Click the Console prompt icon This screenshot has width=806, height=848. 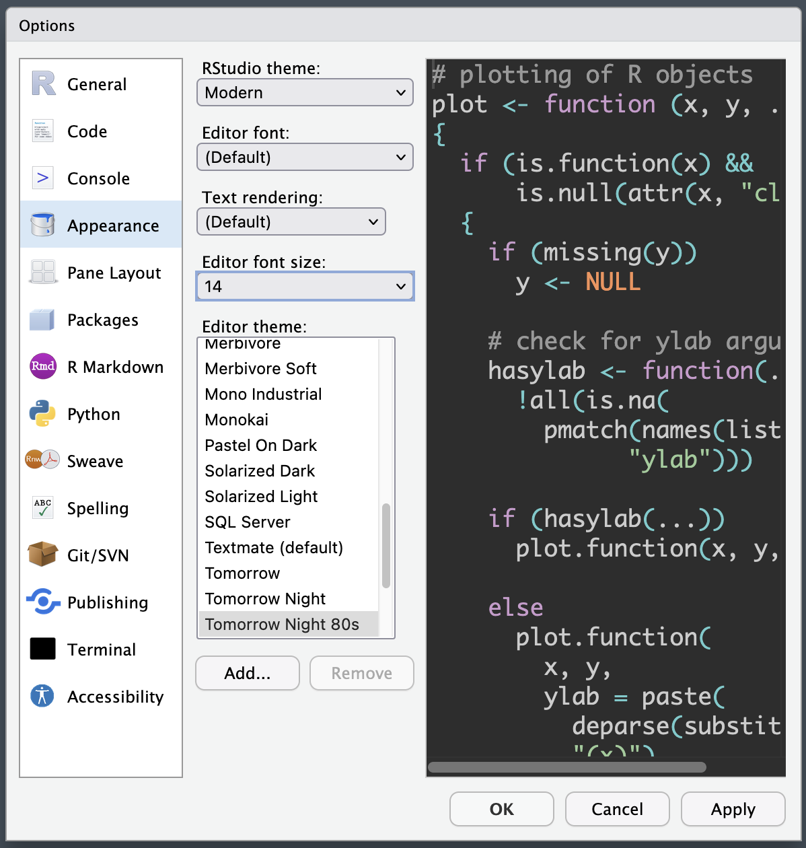(42, 178)
